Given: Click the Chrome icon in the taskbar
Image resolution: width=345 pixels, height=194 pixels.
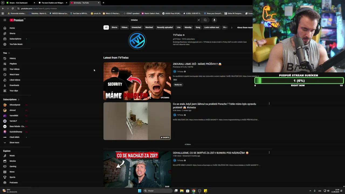Looking at the screenshot, I should point(194,191).
